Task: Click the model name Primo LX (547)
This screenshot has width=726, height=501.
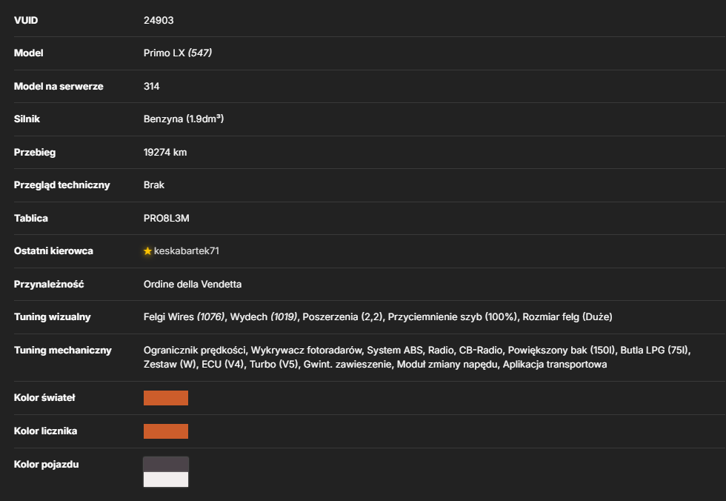Action: coord(178,53)
